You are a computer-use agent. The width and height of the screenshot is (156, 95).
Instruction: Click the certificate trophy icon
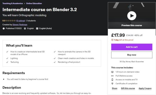[112, 84]
